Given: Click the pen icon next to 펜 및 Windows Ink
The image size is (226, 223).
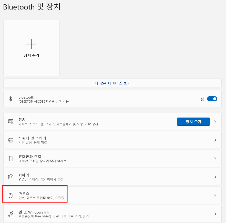Looking at the screenshot, I should click(11, 214).
